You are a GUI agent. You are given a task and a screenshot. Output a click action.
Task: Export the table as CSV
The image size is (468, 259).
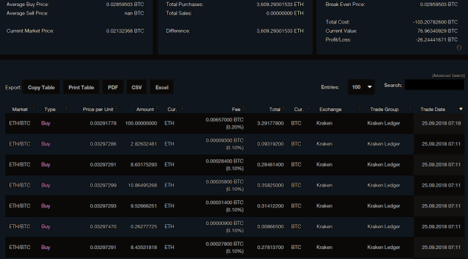[x=136, y=87]
